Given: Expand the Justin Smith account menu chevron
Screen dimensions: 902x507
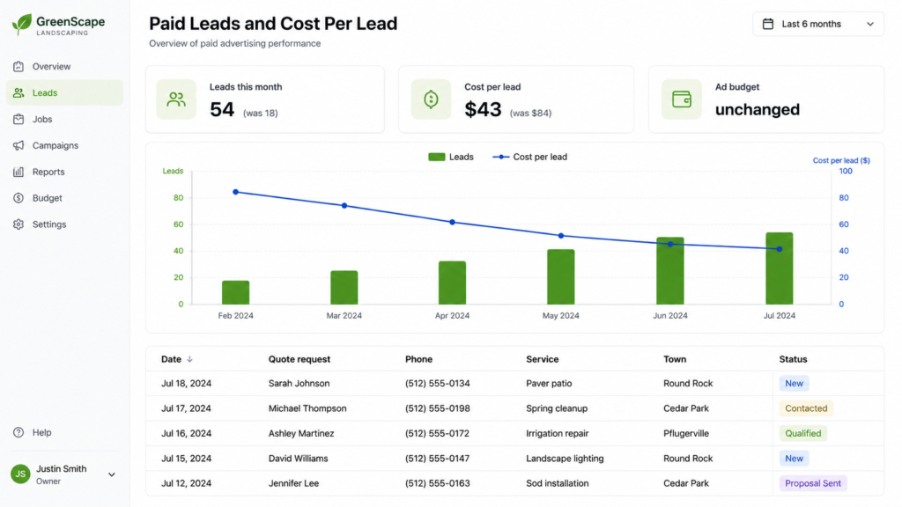Looking at the screenshot, I should tap(112, 474).
